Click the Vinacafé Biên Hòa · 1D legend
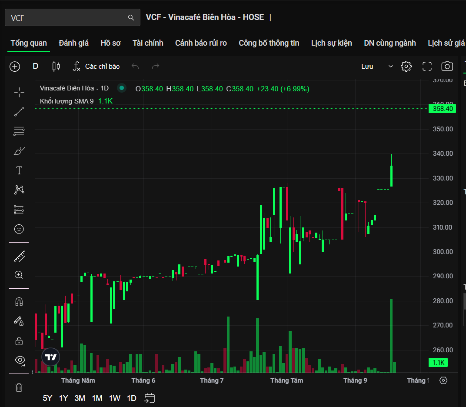This screenshot has width=466, height=407. [x=74, y=88]
